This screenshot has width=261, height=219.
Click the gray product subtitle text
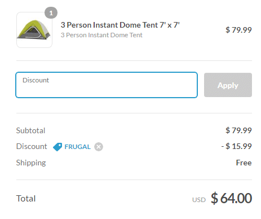[101, 35]
